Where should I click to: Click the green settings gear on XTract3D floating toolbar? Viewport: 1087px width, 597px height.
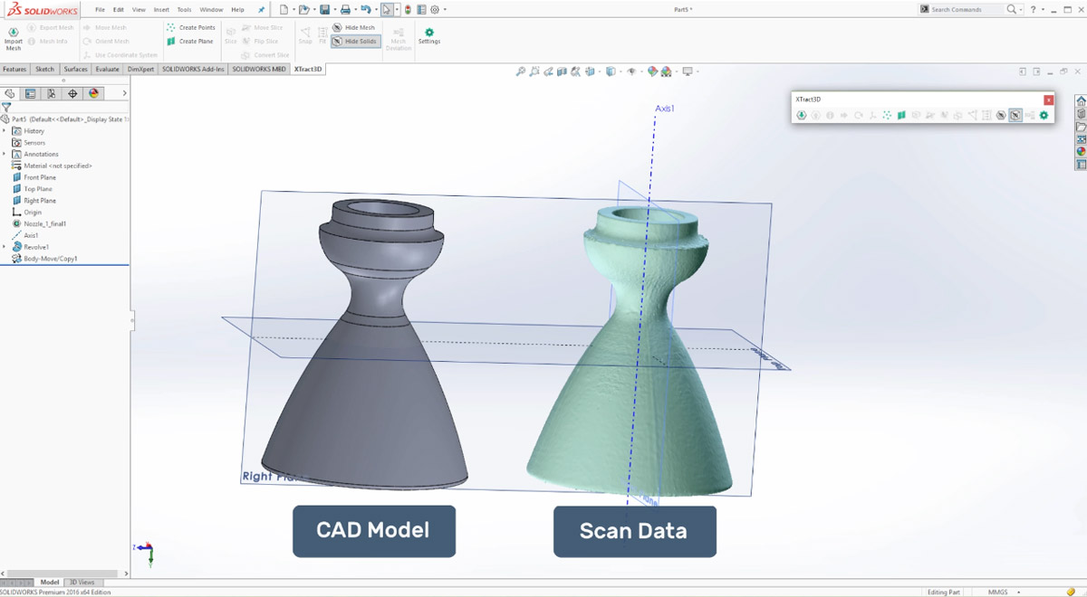(x=1044, y=116)
